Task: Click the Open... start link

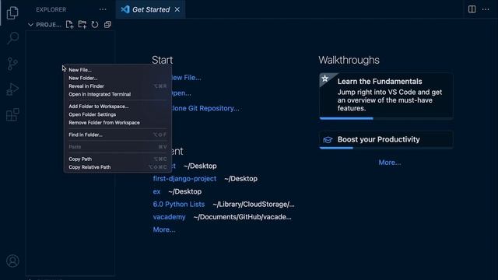Action: (x=181, y=93)
